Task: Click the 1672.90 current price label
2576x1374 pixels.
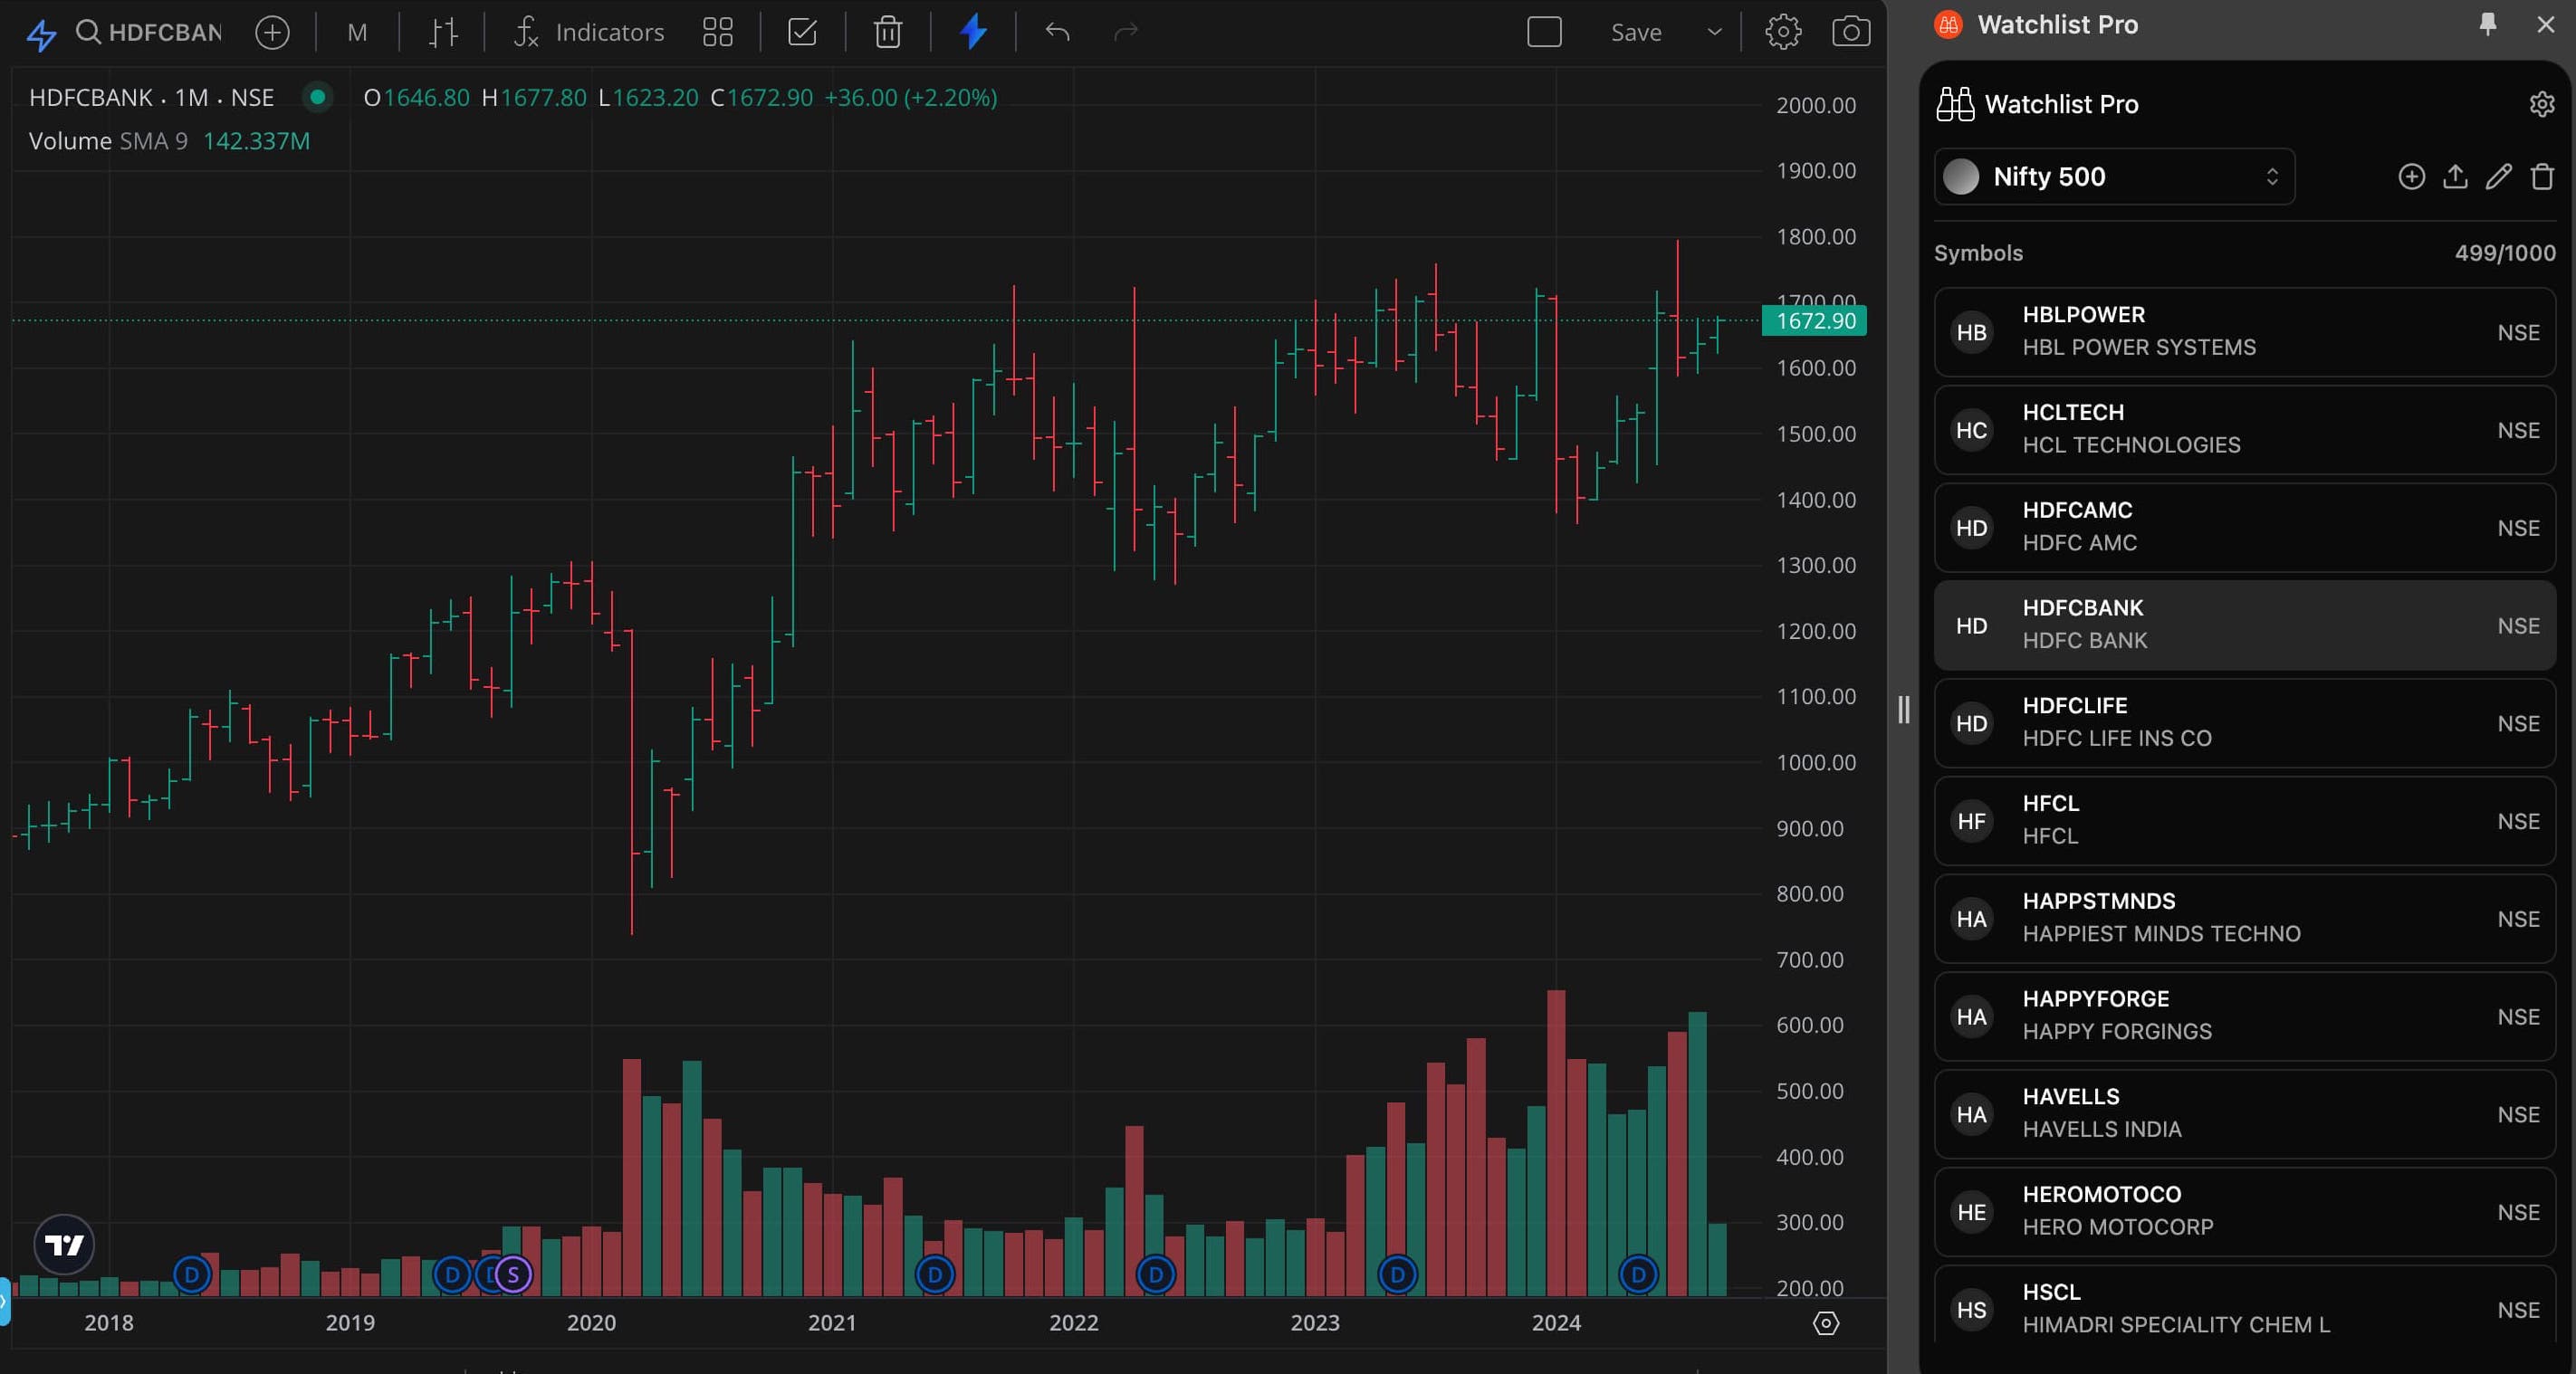Action: click(x=1814, y=321)
